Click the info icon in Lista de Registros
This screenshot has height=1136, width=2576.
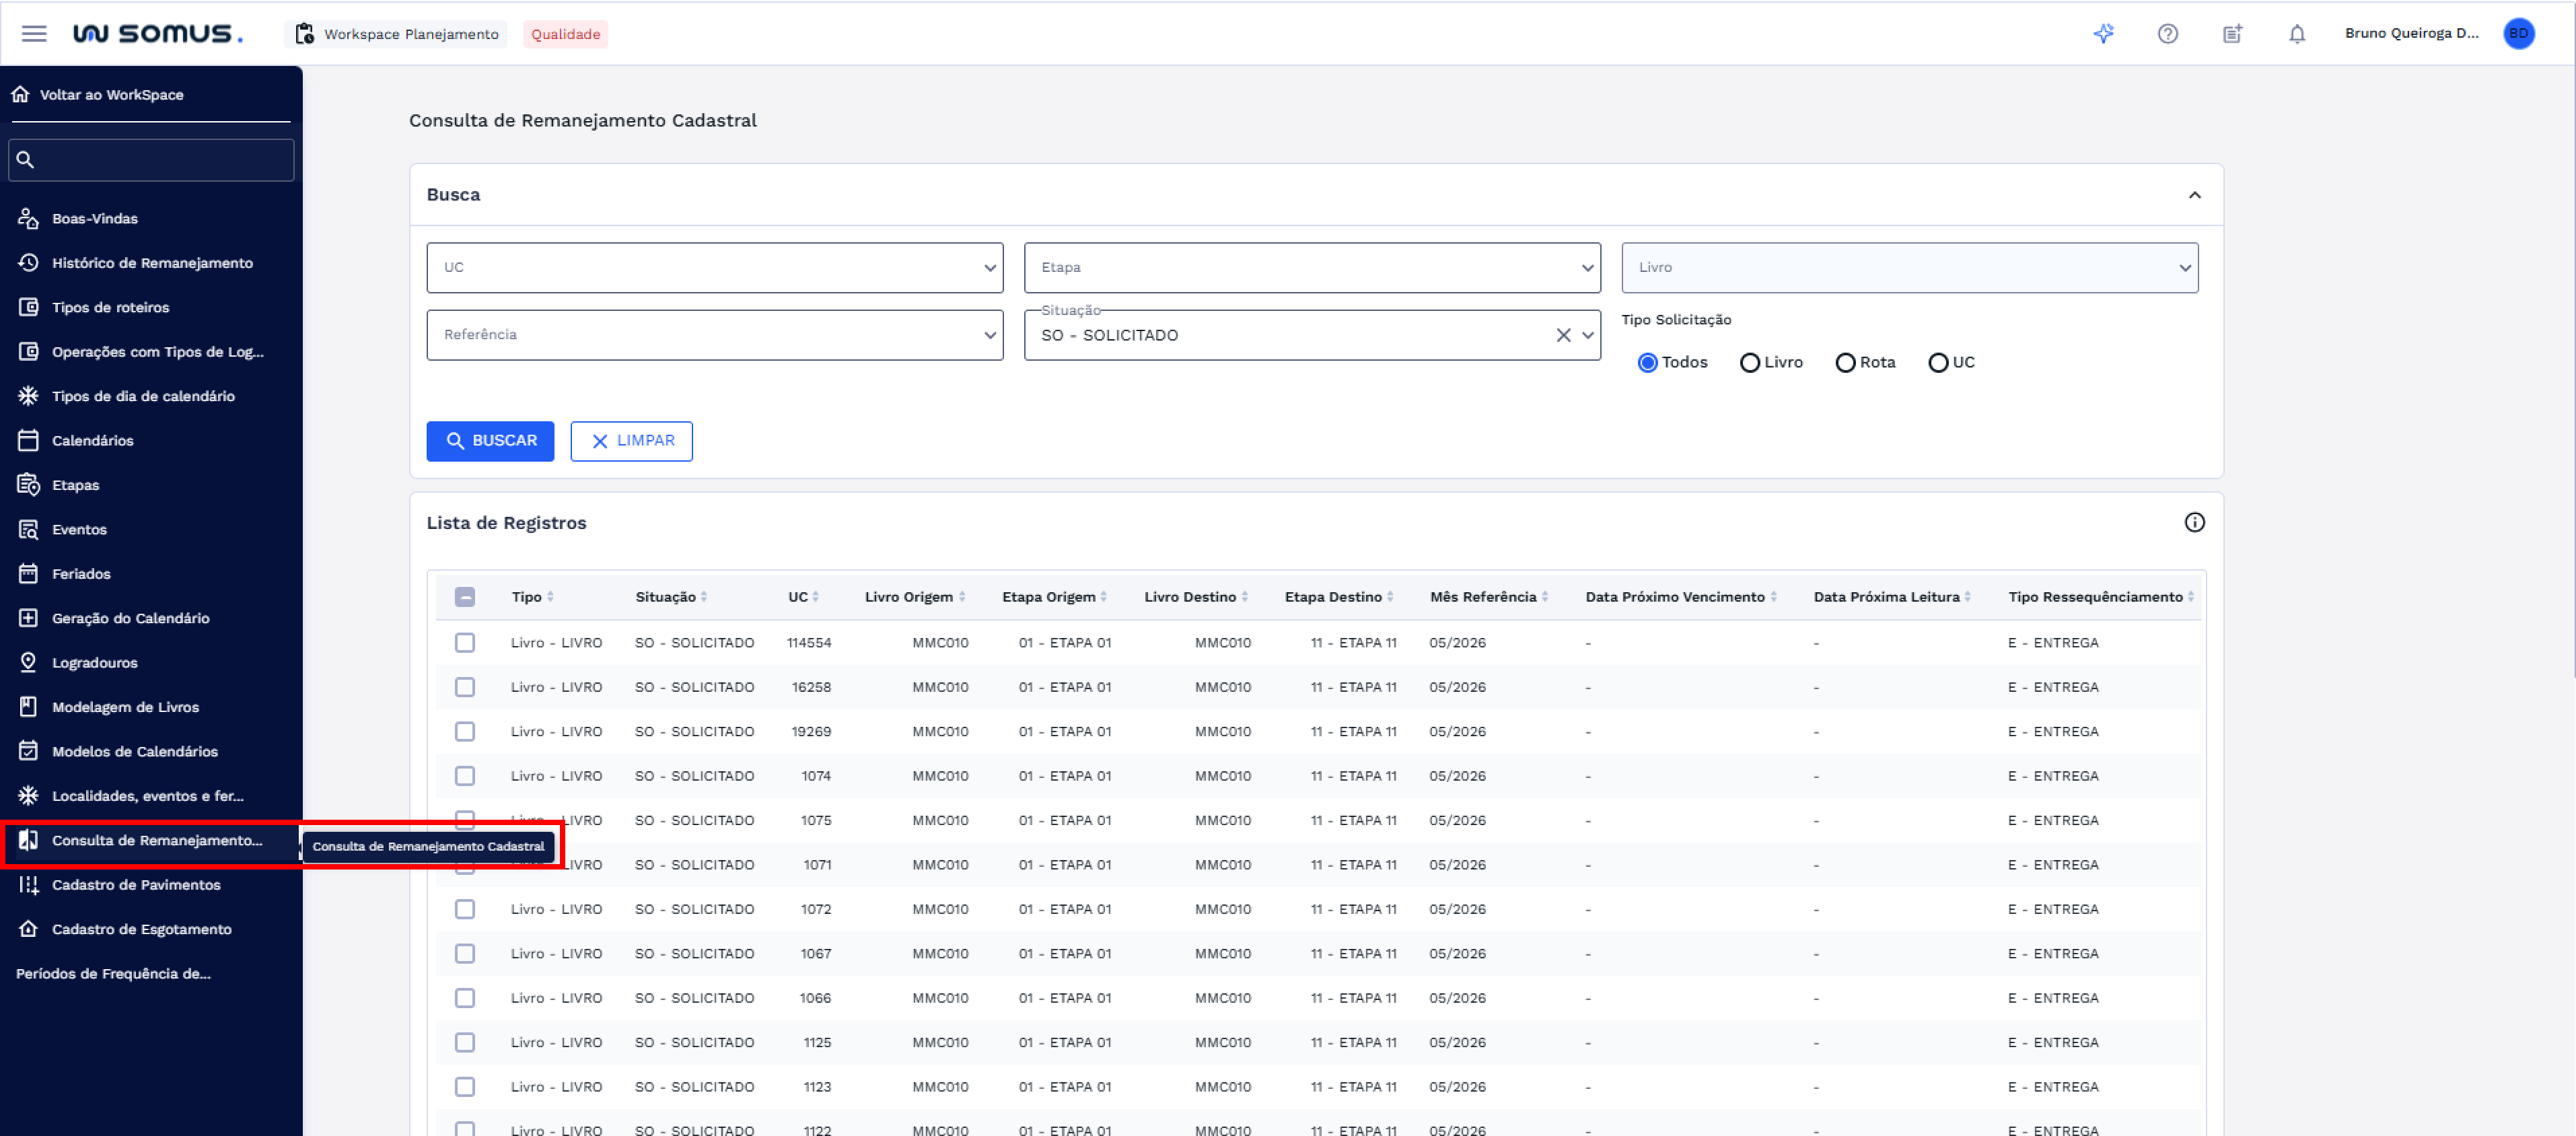point(2195,522)
